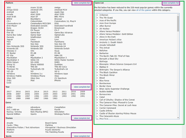The height and width of the screenshot is (138, 186).
Task: Pick the ZX Spectrum platform
Action: coord(60,78)
